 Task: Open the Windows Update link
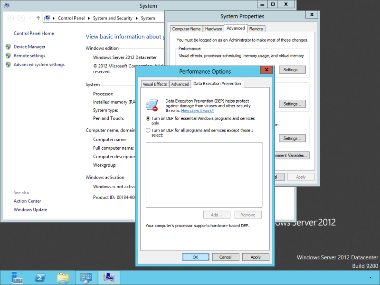30,209
